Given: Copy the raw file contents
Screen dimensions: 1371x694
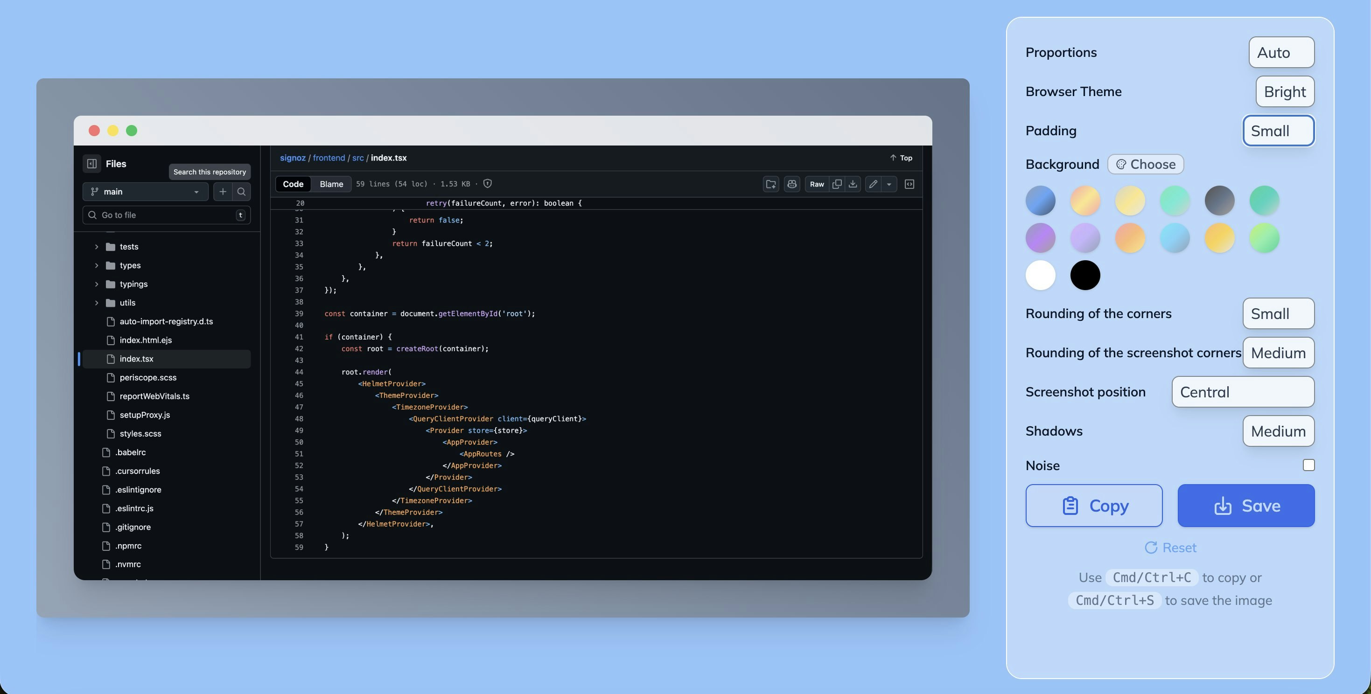Looking at the screenshot, I should pyautogui.click(x=837, y=184).
